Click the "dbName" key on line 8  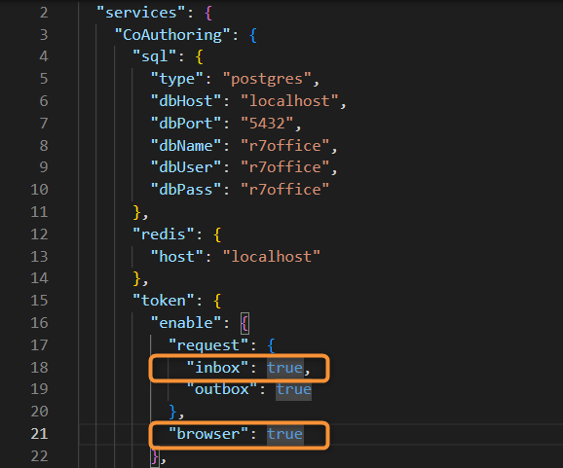186,146
